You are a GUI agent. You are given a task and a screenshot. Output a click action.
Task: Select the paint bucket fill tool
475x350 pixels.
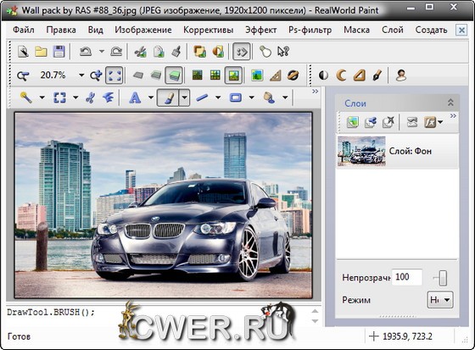click(x=270, y=97)
